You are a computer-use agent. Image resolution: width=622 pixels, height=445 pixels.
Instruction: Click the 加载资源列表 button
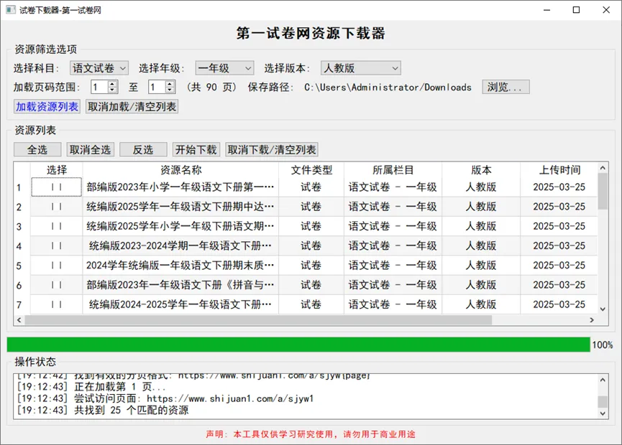tap(47, 106)
